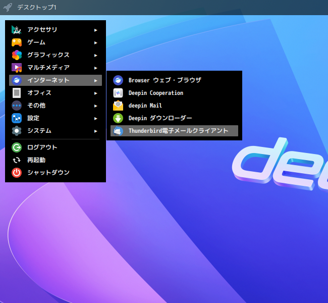Viewport: 328px width, 303px height.
Task: Launch Browser ウェブ・ブラウザ
Action: 174,80
